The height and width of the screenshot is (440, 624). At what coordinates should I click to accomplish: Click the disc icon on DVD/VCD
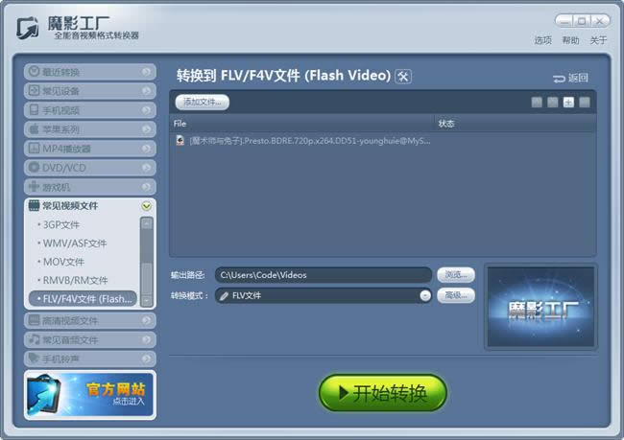[x=35, y=168]
